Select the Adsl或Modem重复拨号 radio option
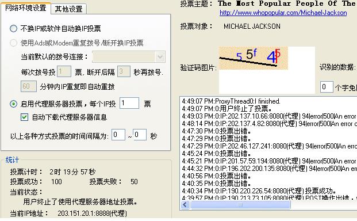357x221 pixels. (x=13, y=43)
